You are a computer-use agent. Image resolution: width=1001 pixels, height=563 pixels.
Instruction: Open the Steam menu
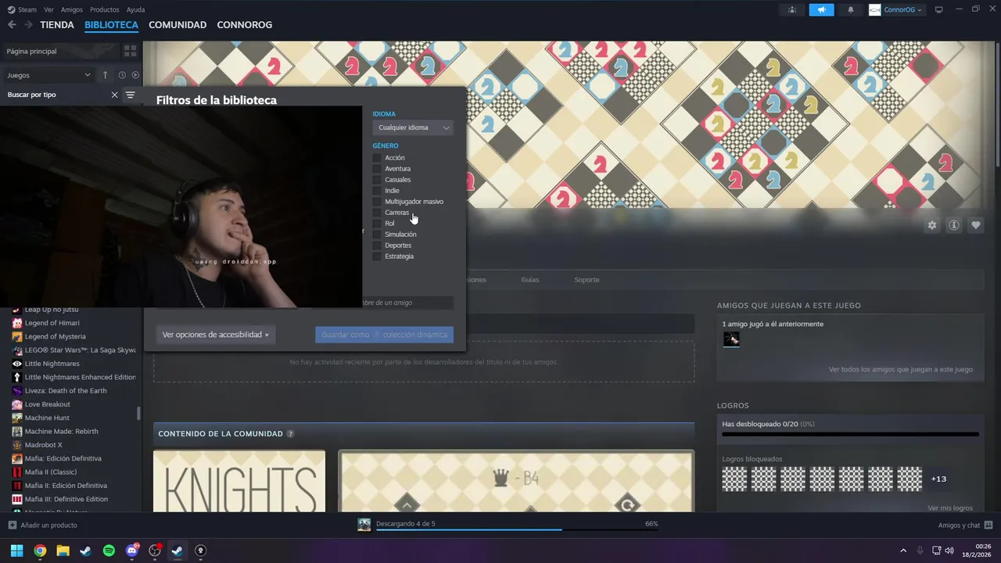(23, 10)
